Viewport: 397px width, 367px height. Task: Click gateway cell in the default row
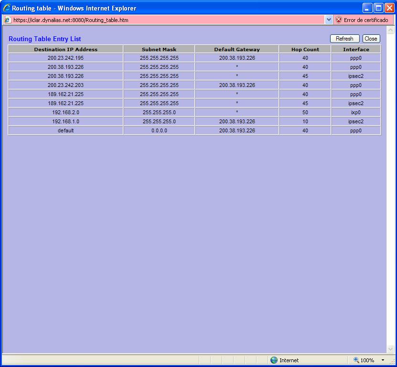237,130
